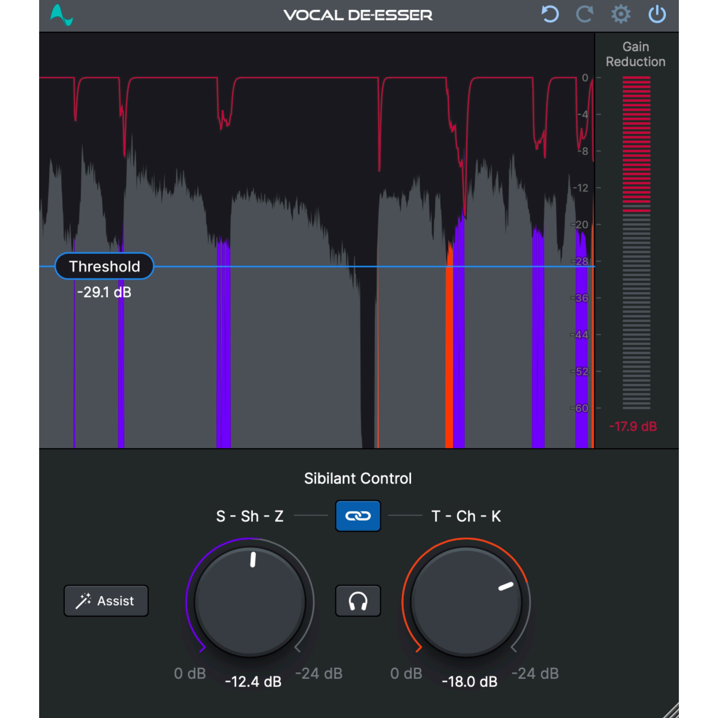Click the T - Ch - K label

466,516
